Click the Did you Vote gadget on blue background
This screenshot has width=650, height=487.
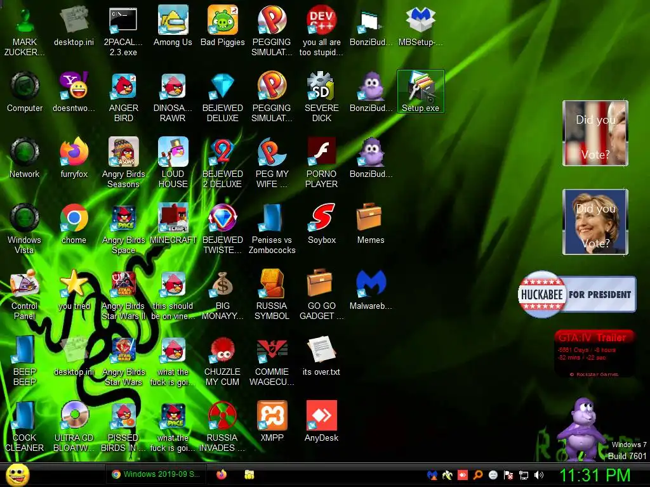point(595,222)
